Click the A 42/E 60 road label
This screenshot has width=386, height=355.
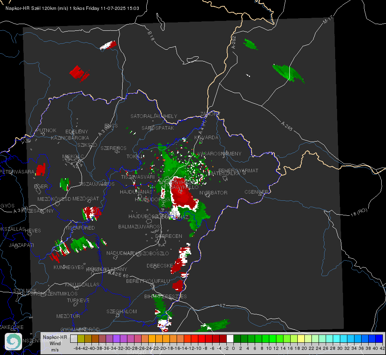click(x=118, y=274)
